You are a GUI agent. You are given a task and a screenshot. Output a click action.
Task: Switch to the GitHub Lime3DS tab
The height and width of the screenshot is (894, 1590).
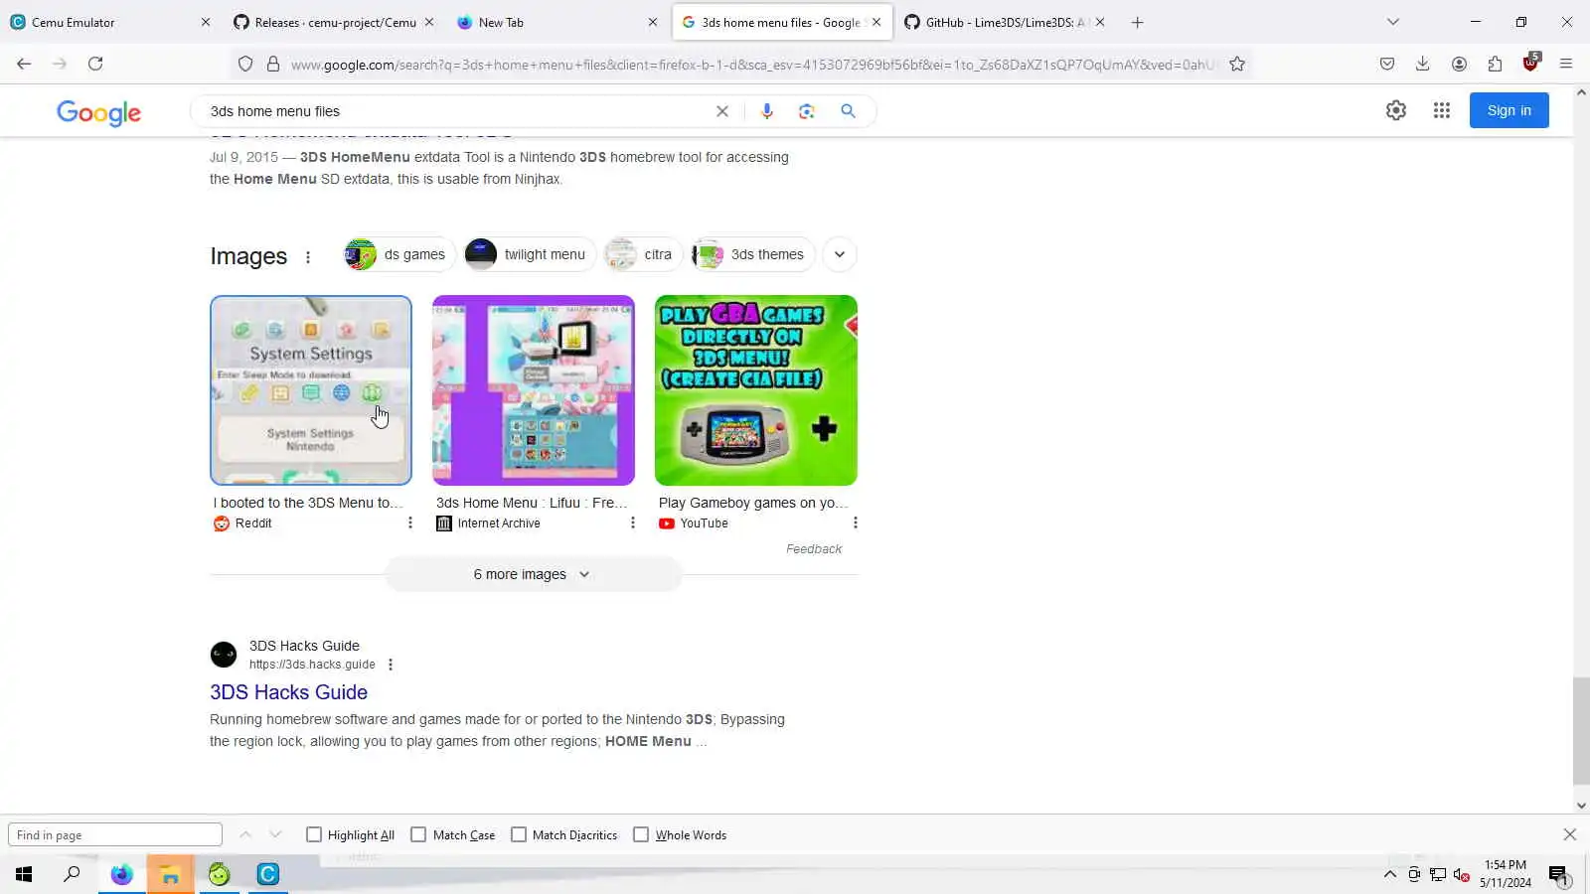[1005, 22]
